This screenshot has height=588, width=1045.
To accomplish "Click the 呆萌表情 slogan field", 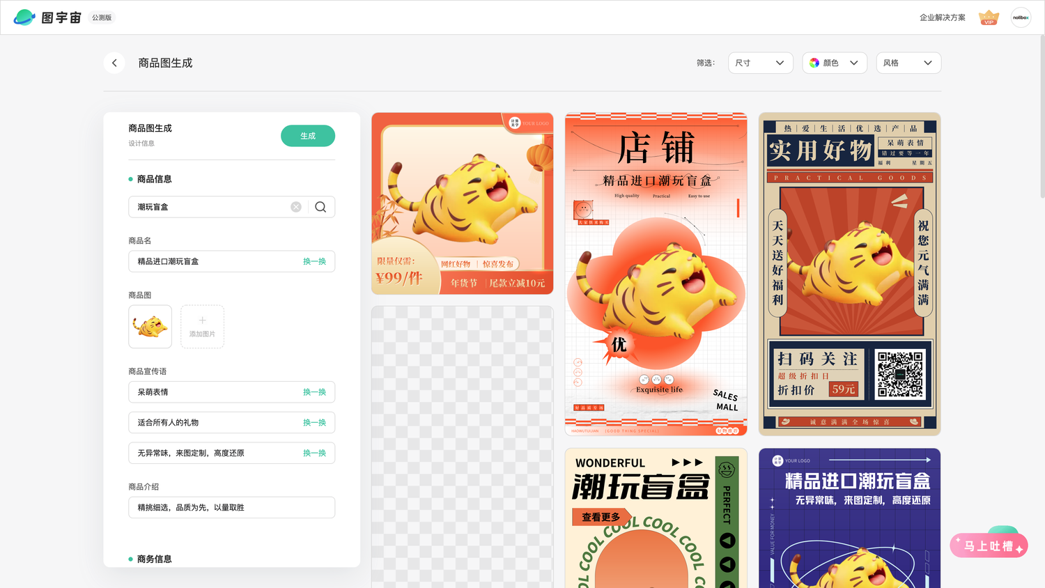I will [x=231, y=392].
